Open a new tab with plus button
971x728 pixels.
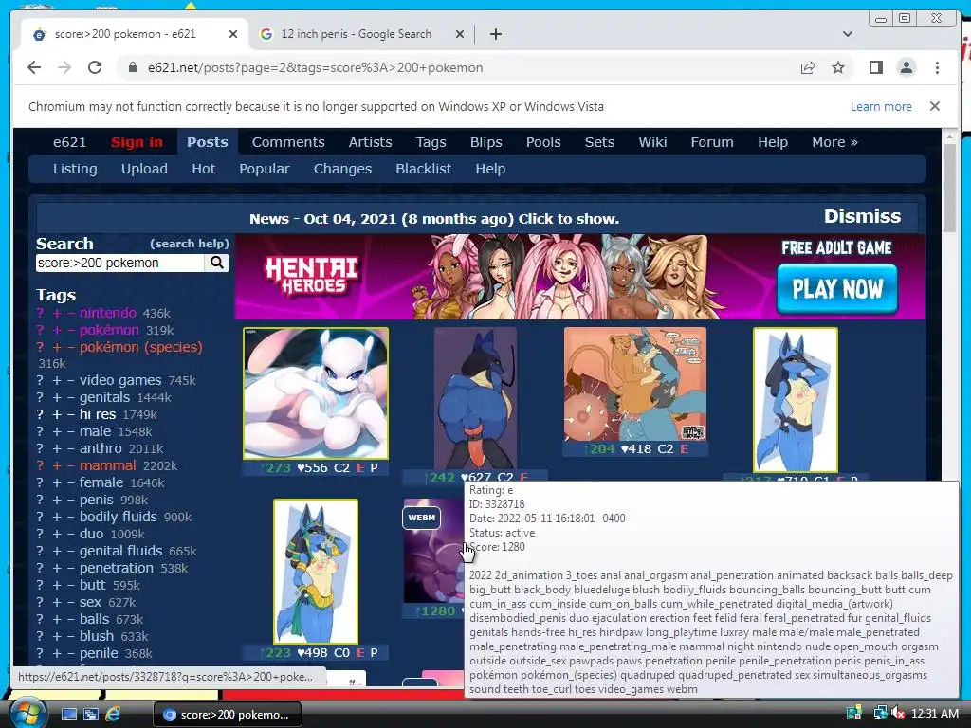(495, 34)
